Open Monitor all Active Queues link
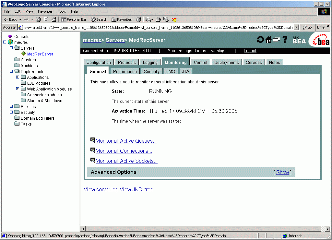 click(126, 141)
